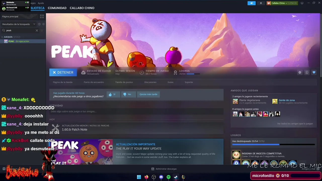The image size is (322, 181).
Task: Open PEAK game settings gear icon
Action: click(300, 72)
